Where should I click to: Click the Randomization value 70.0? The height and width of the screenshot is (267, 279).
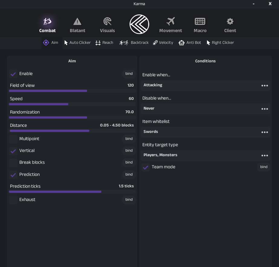click(x=129, y=112)
